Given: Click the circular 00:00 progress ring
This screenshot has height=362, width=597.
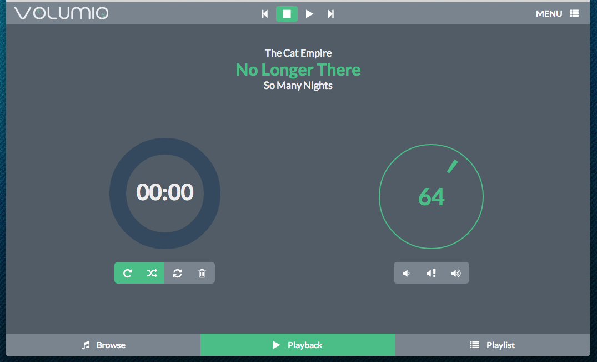Looking at the screenshot, I should pyautogui.click(x=165, y=193).
